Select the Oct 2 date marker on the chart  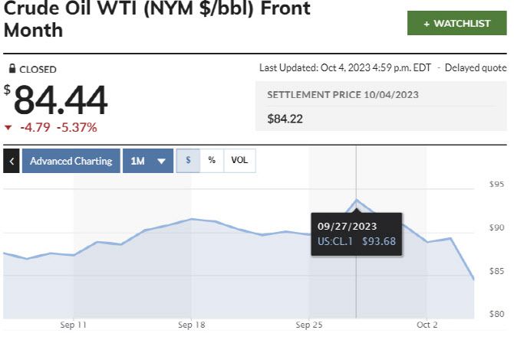coord(427,325)
